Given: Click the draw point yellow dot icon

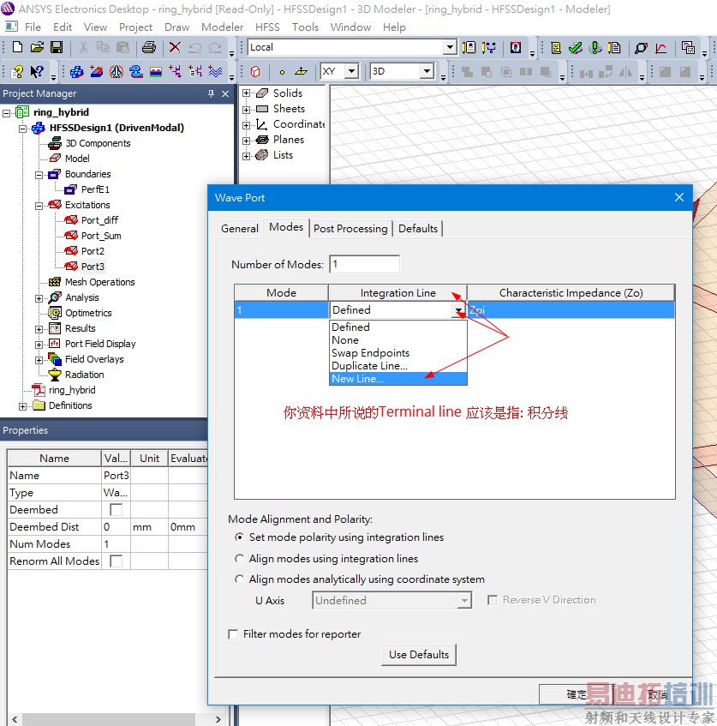Looking at the screenshot, I should [282, 72].
